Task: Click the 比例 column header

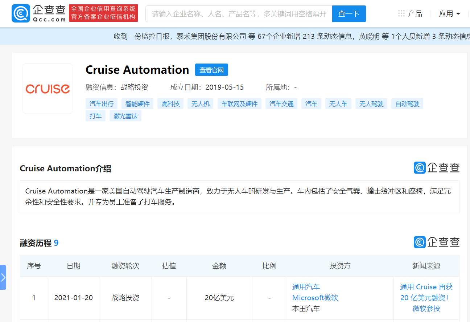Action: click(x=269, y=266)
